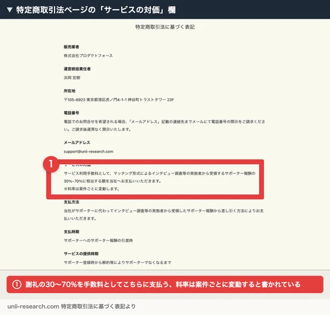Click the person's name under 運営統括責任者
Image resolution: width=330 pixels, height=315 pixels.
72,78
